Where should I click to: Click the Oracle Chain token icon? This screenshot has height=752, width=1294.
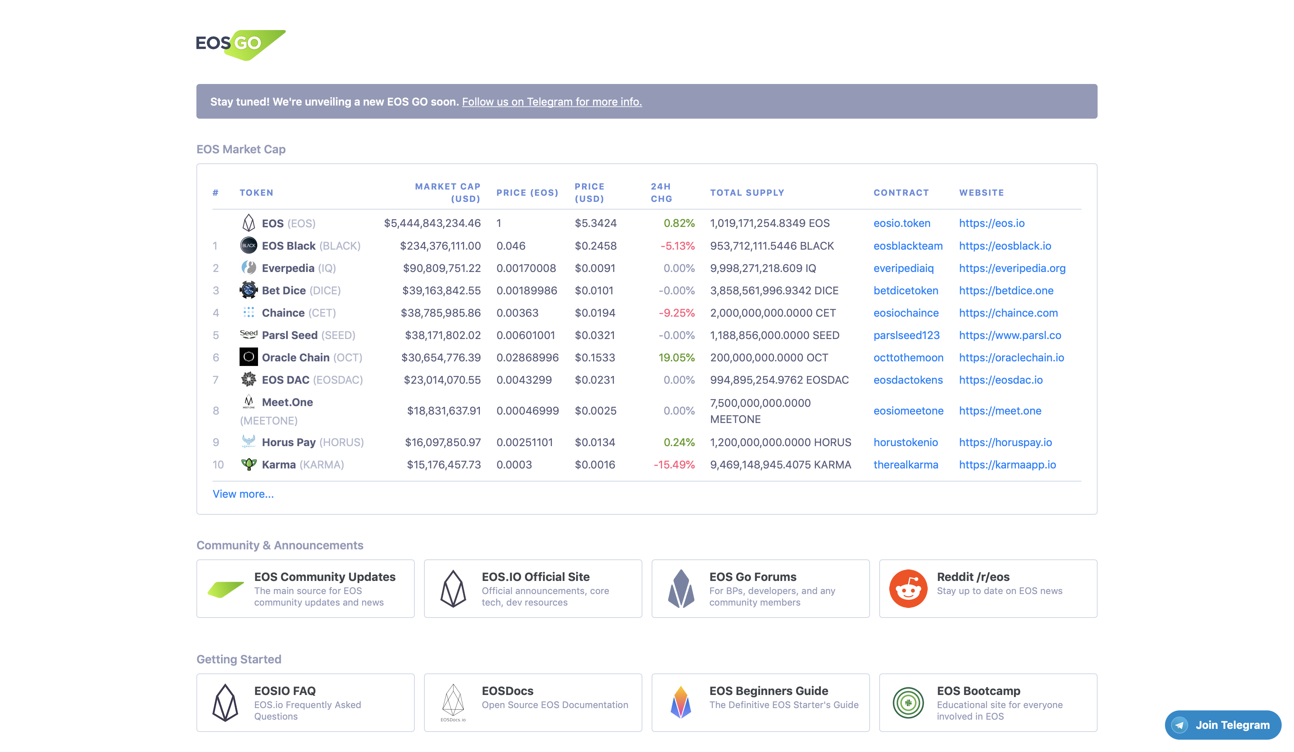click(x=248, y=357)
